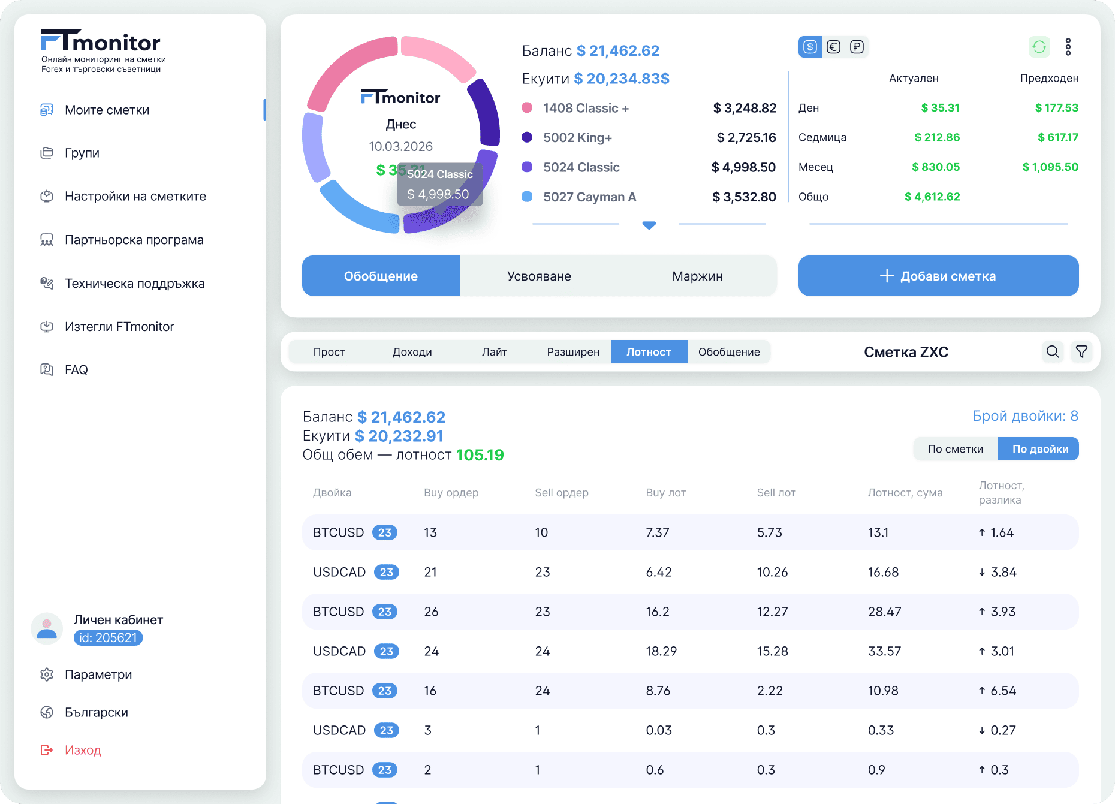This screenshot has width=1115, height=804.
Task: Click the Добави сметка button
Action: coord(939,276)
